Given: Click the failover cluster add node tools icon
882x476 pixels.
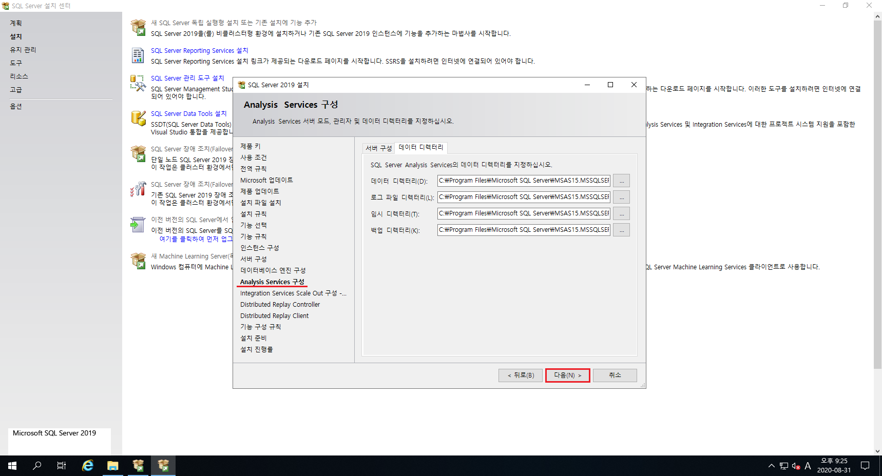Looking at the screenshot, I should (x=138, y=189).
